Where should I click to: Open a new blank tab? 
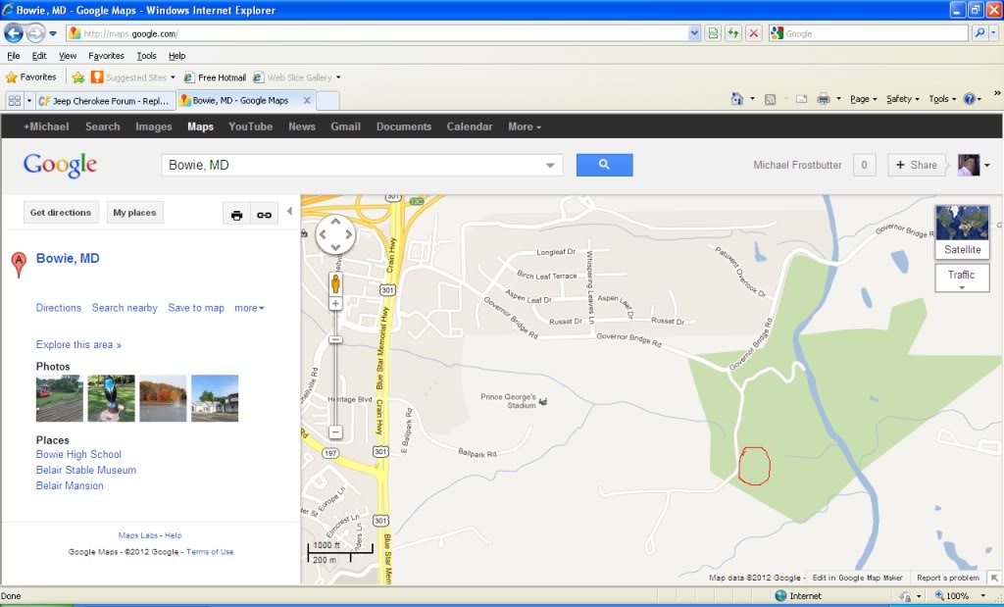pyautogui.click(x=327, y=101)
